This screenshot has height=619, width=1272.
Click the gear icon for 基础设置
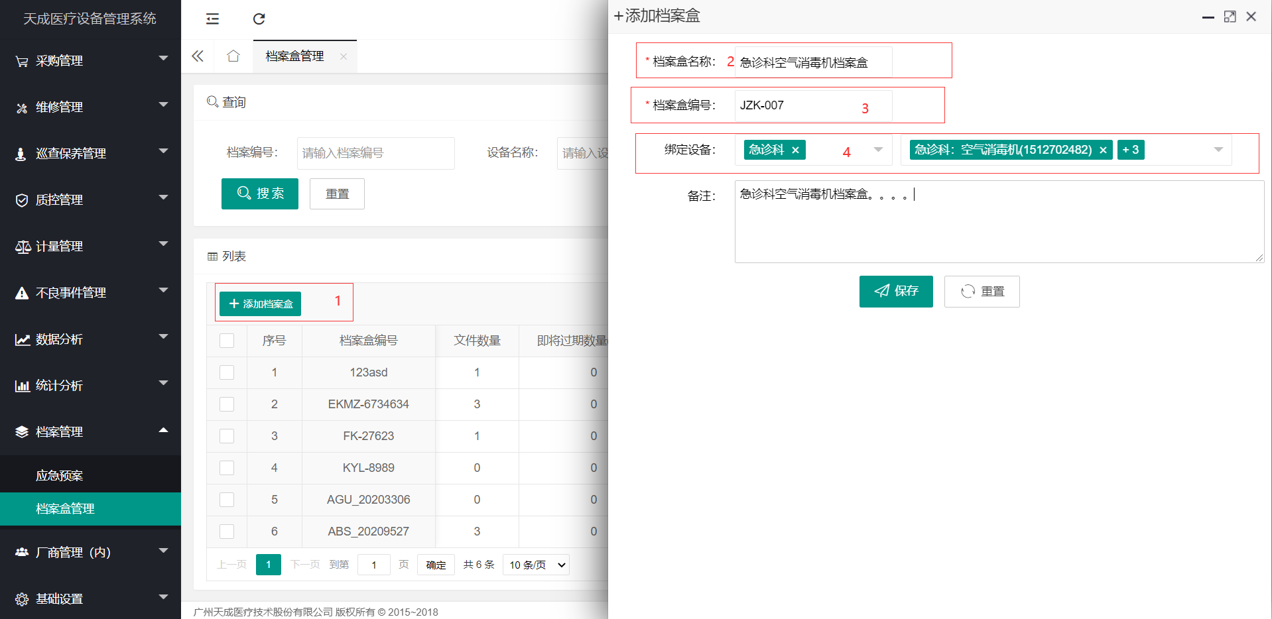tap(22, 599)
